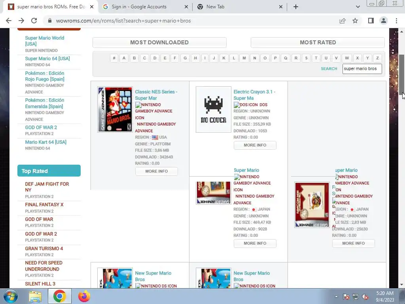Image resolution: width=405 pixels, height=304 pixels.
Task: Open File Explorer from the taskbar
Action: tap(35, 296)
